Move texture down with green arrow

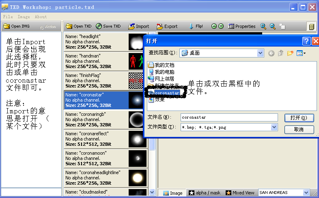coord(221,26)
